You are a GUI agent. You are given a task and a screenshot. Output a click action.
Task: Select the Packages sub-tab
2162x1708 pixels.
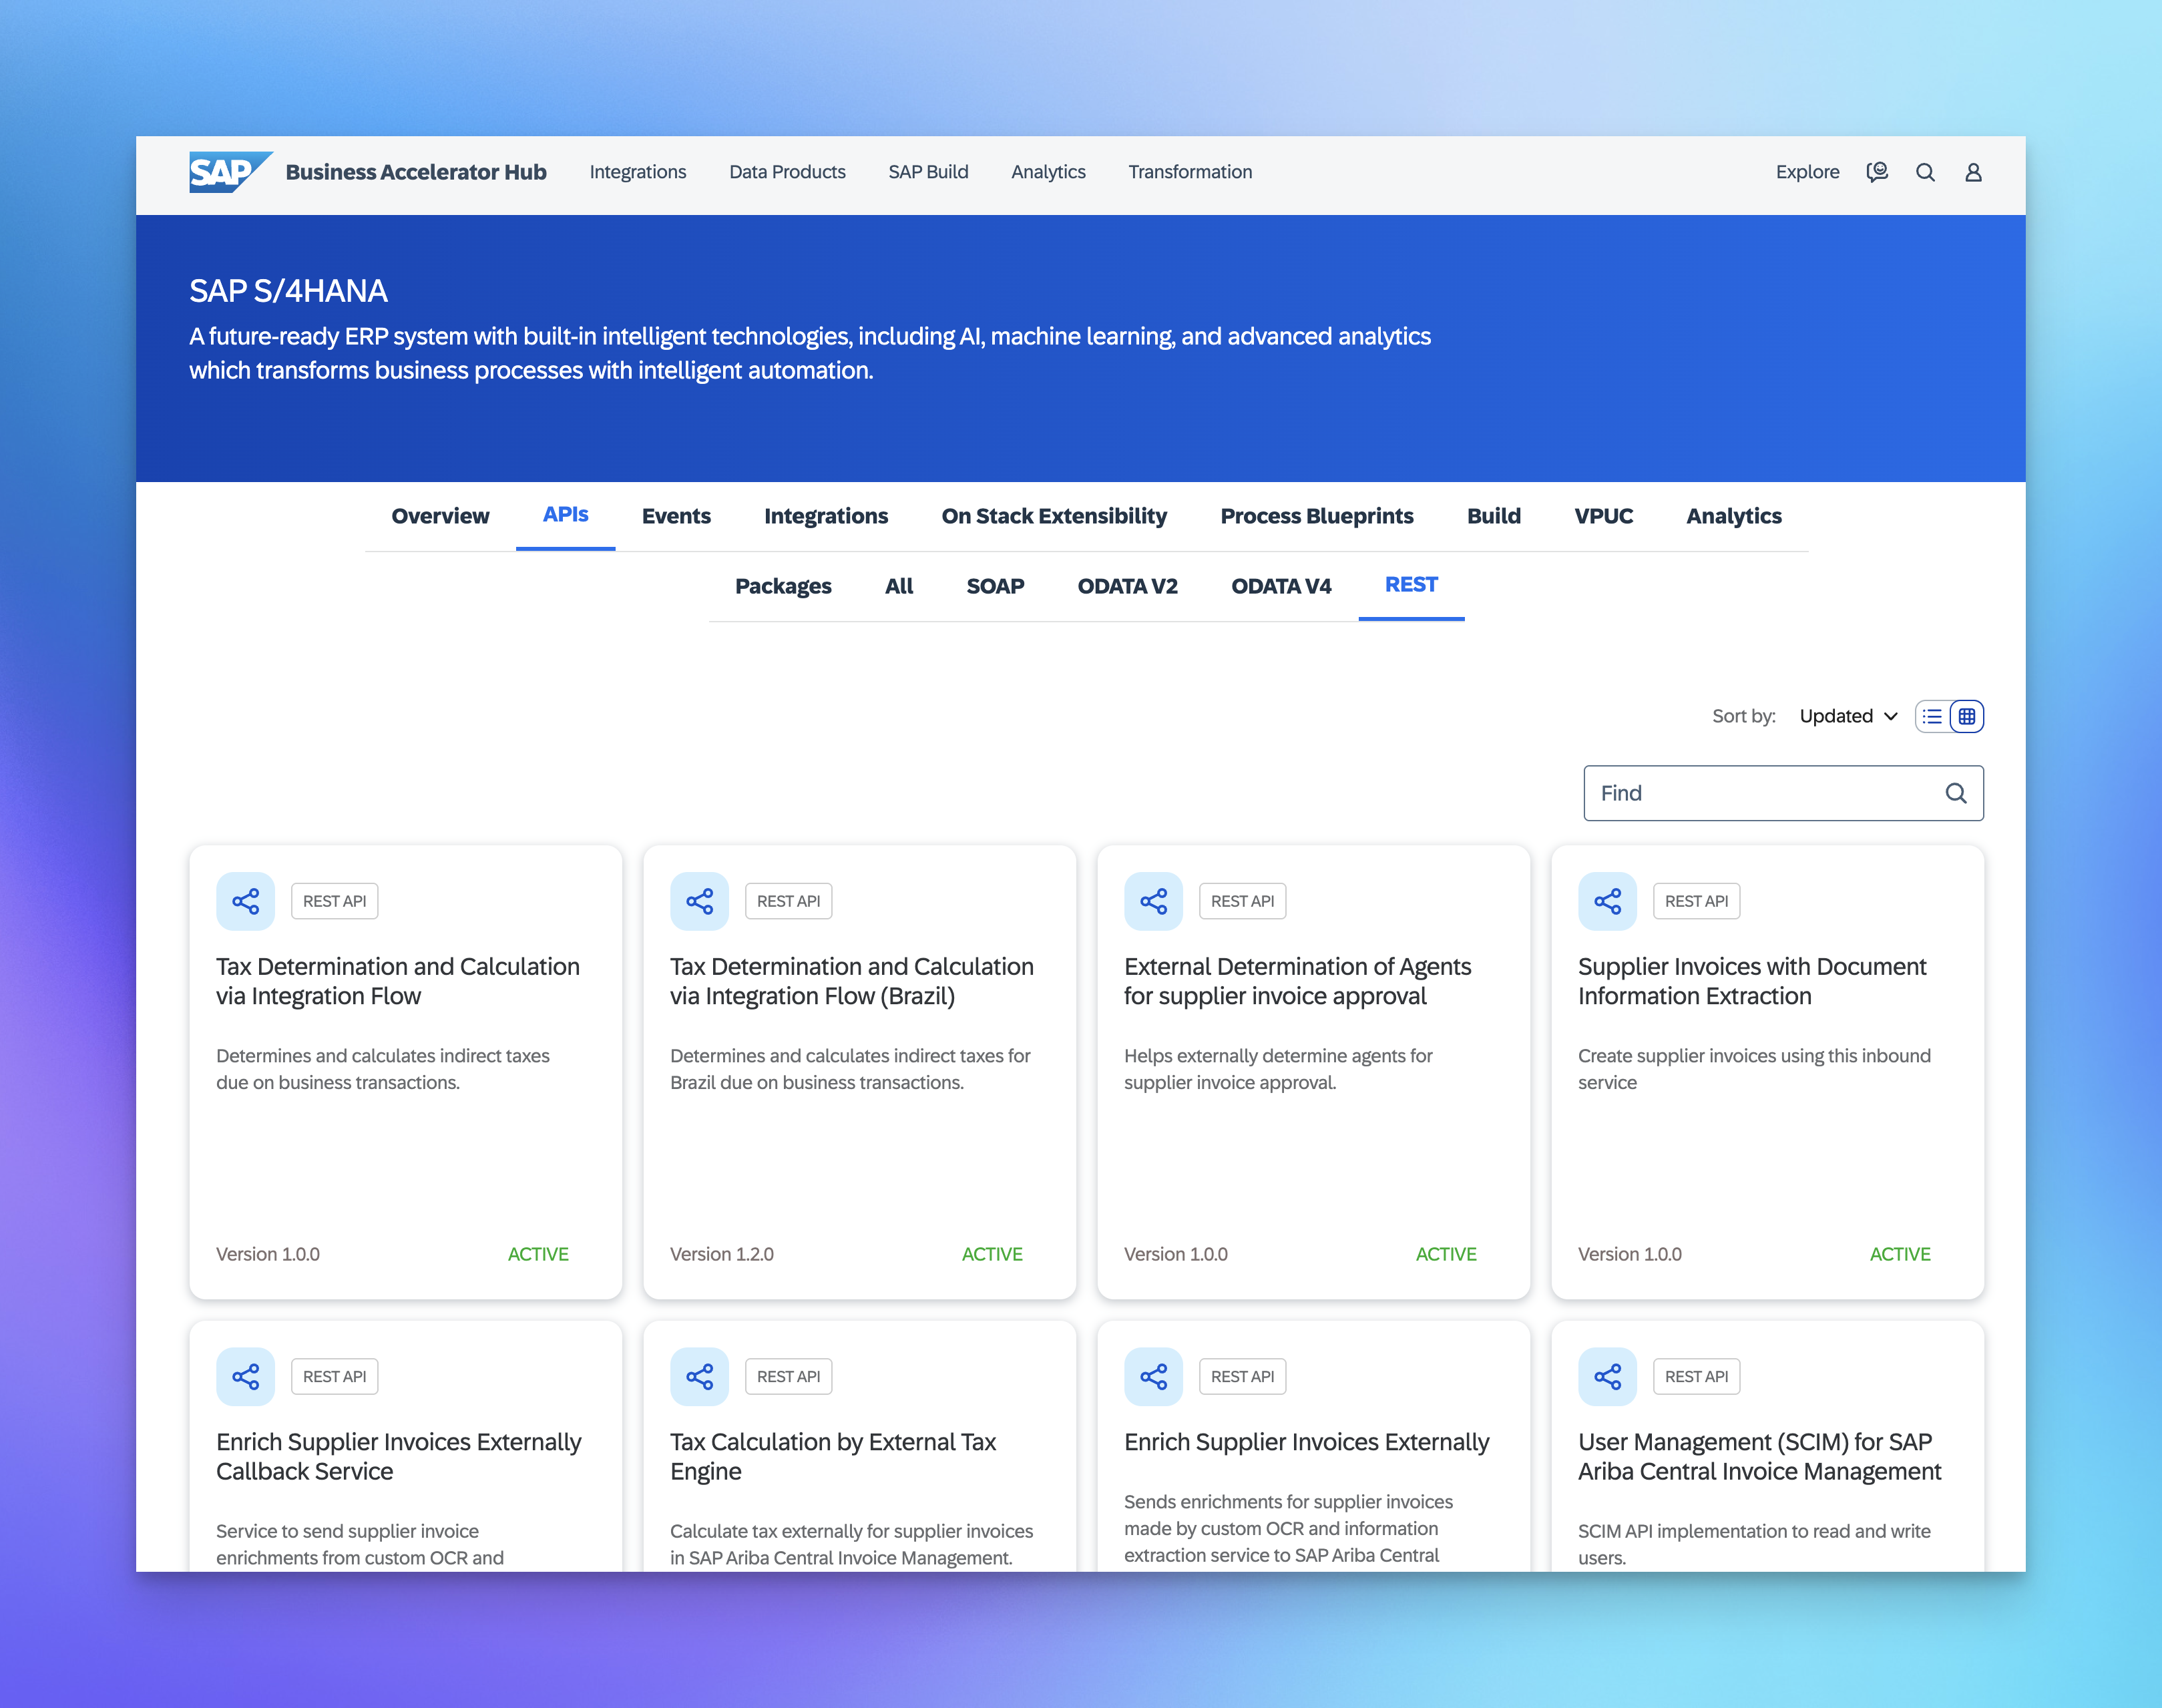[x=783, y=586]
